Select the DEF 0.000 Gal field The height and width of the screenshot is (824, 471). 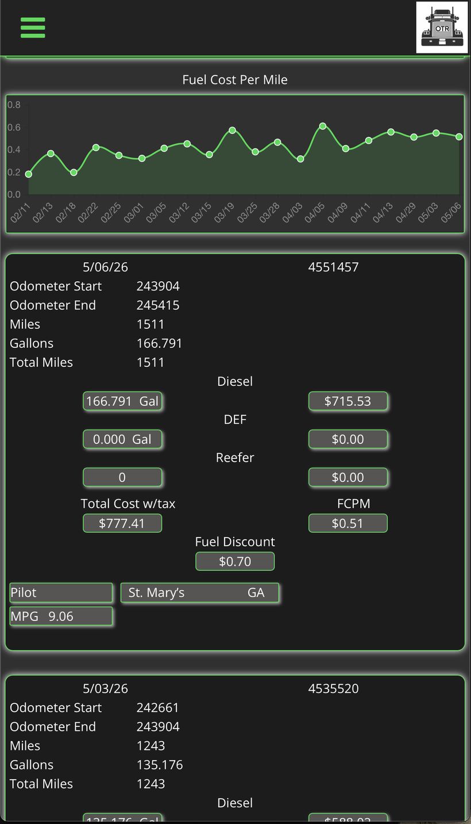[x=122, y=439]
